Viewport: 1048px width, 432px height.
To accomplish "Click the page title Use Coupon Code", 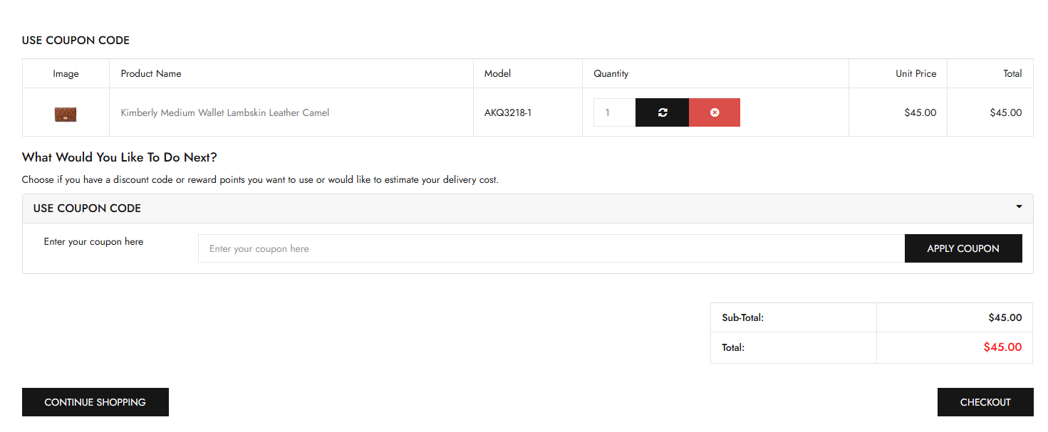I will (76, 41).
